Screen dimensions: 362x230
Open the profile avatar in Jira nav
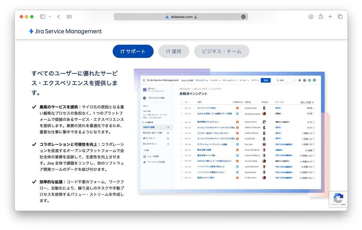314,80
